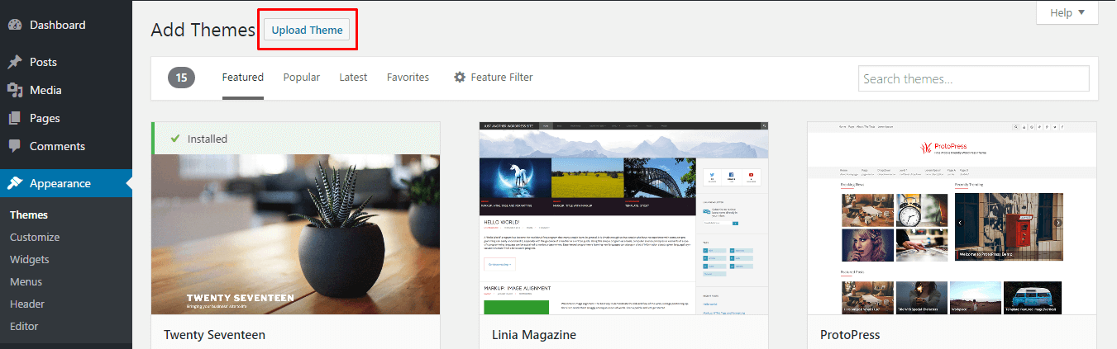Click the ProtoPress logo in theme preview

point(953,149)
